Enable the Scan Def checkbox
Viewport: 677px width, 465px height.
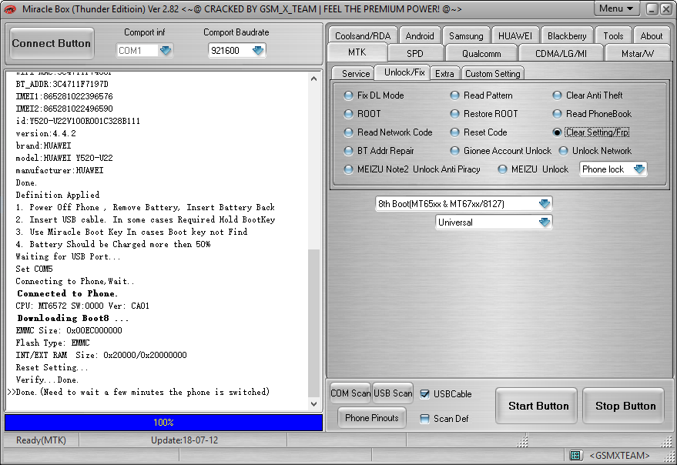click(x=424, y=418)
